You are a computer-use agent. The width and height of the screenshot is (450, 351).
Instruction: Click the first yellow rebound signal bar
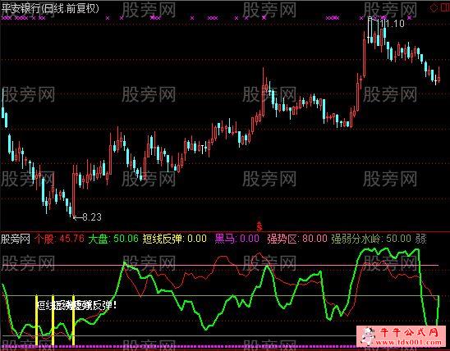click(36, 320)
